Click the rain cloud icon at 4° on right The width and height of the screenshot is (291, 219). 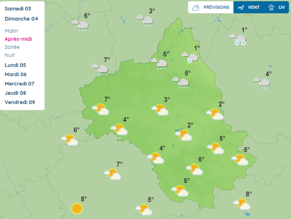click(262, 83)
